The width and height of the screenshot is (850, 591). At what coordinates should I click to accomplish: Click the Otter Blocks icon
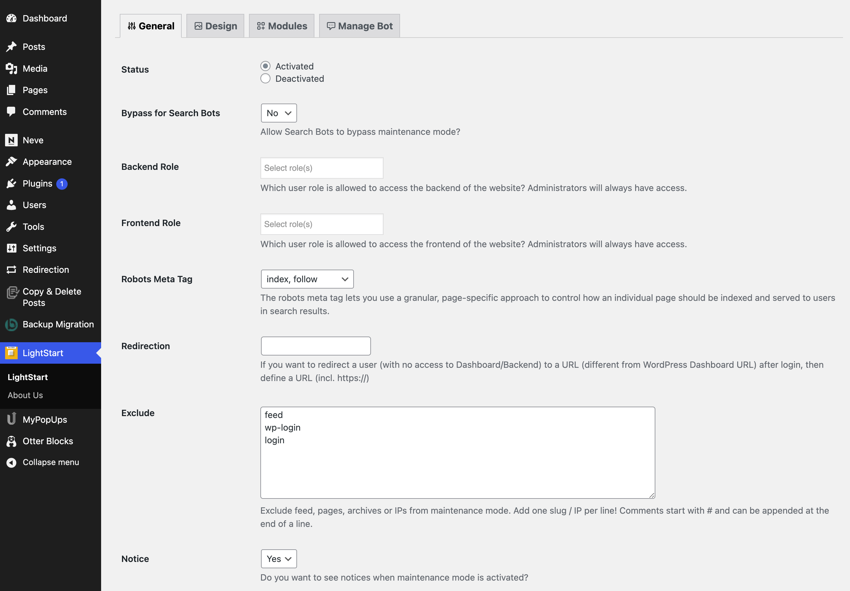(x=11, y=441)
